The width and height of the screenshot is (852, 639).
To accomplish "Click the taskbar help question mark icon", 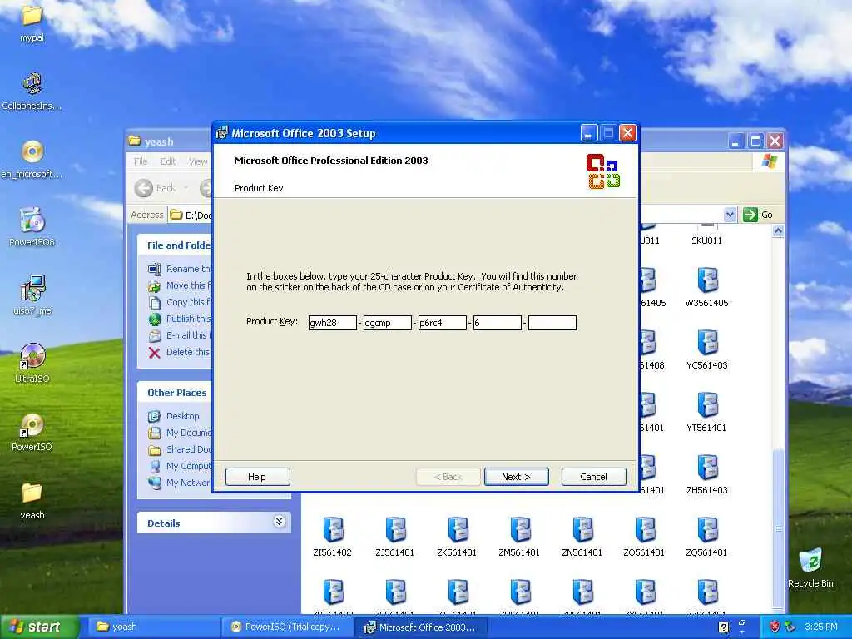I will coord(724,627).
